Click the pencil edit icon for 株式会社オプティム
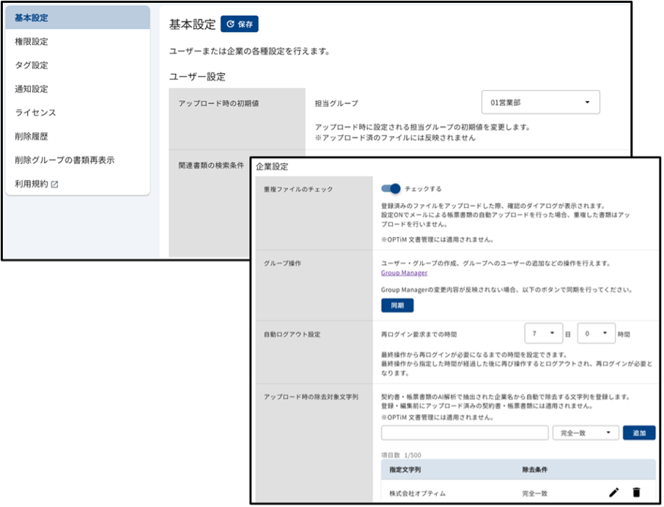 (613, 492)
